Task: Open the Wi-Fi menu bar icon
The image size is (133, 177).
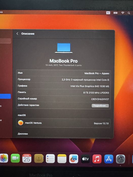Action: coord(123,13)
